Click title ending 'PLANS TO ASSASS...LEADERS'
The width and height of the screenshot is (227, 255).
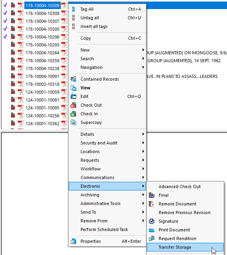182,76
